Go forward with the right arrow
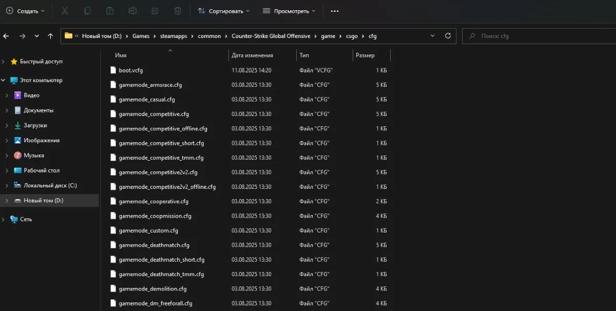616x311 pixels. 22,36
